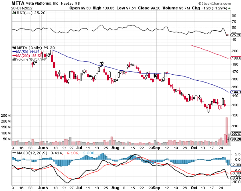Screen dimensions: 241x191
Task: Click the bold 99.20 last-price tag
Action: click(236, 139)
